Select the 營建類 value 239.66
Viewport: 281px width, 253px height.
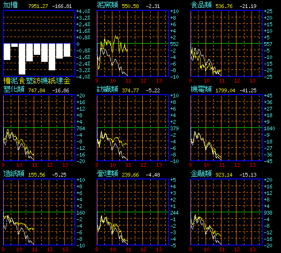130,175
